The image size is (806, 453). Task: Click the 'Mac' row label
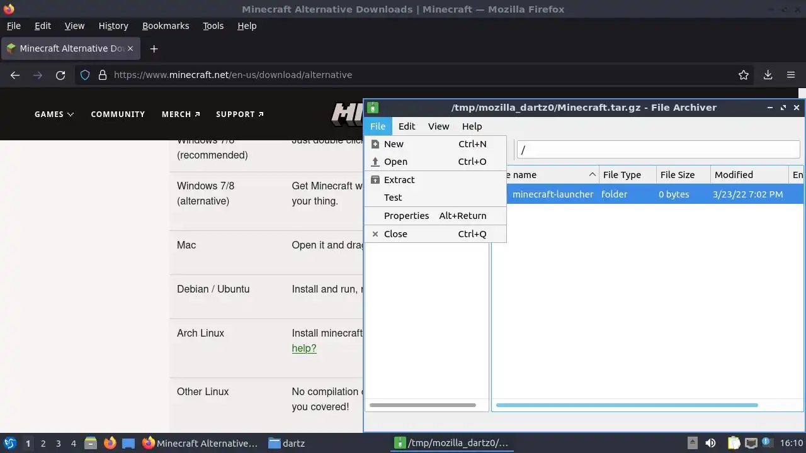(x=186, y=245)
